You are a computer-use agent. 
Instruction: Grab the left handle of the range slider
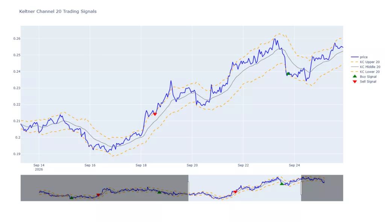pyautogui.click(x=188, y=188)
